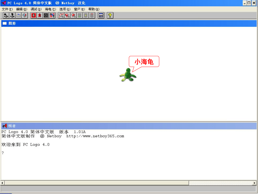258x194 pixels.
Task: Click the text "欢迎来到 PC Logo 4.0"
Action: [x=25, y=144]
